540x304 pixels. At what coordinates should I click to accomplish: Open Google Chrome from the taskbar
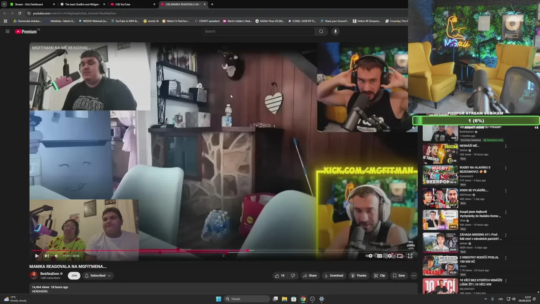coord(303,299)
